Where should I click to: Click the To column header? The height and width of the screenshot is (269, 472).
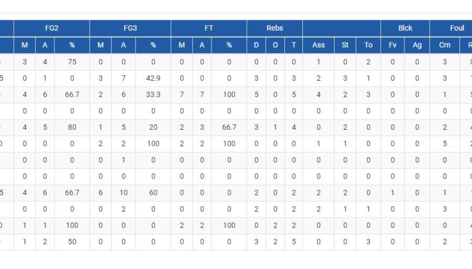(368, 45)
